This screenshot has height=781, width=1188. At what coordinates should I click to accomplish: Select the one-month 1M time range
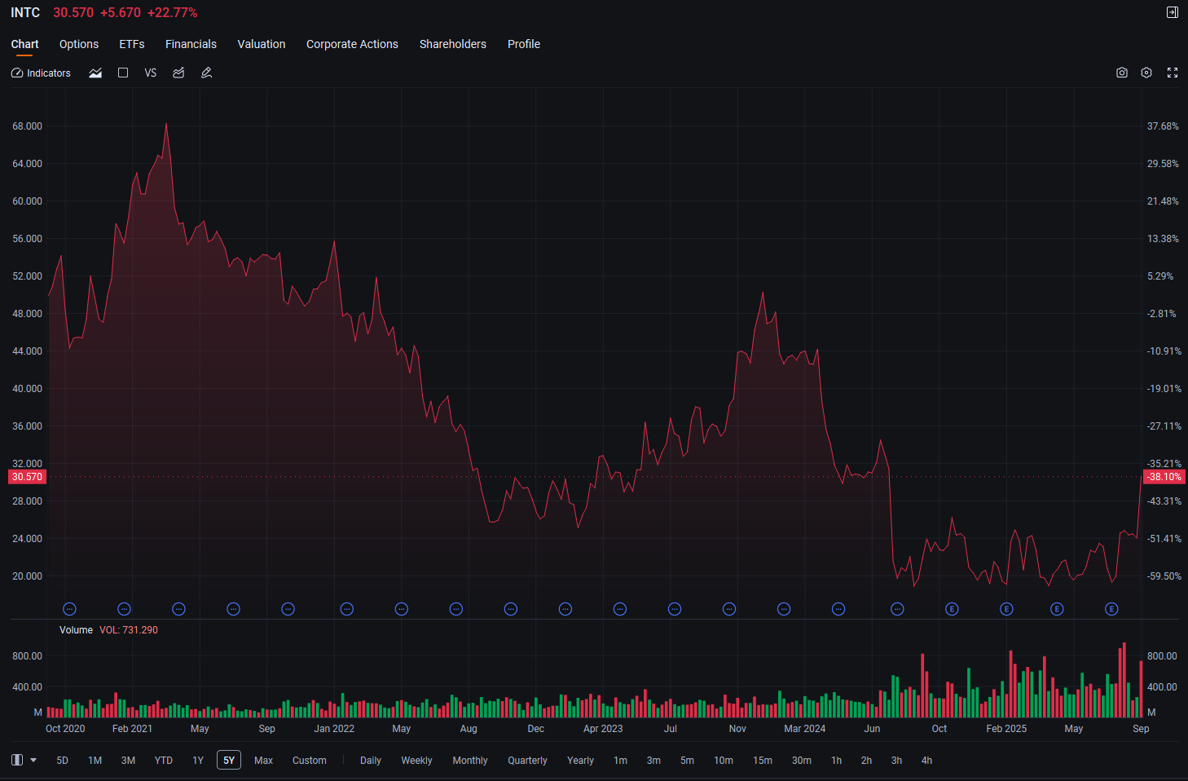tap(95, 761)
